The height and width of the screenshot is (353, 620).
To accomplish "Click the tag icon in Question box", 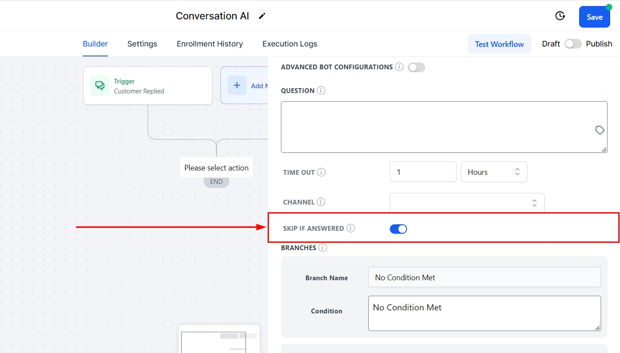I will [x=600, y=130].
